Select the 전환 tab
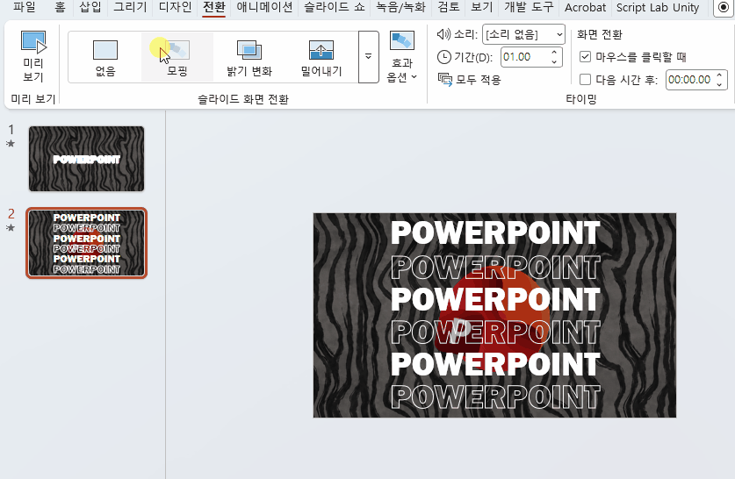The width and height of the screenshot is (735, 479). click(x=213, y=7)
